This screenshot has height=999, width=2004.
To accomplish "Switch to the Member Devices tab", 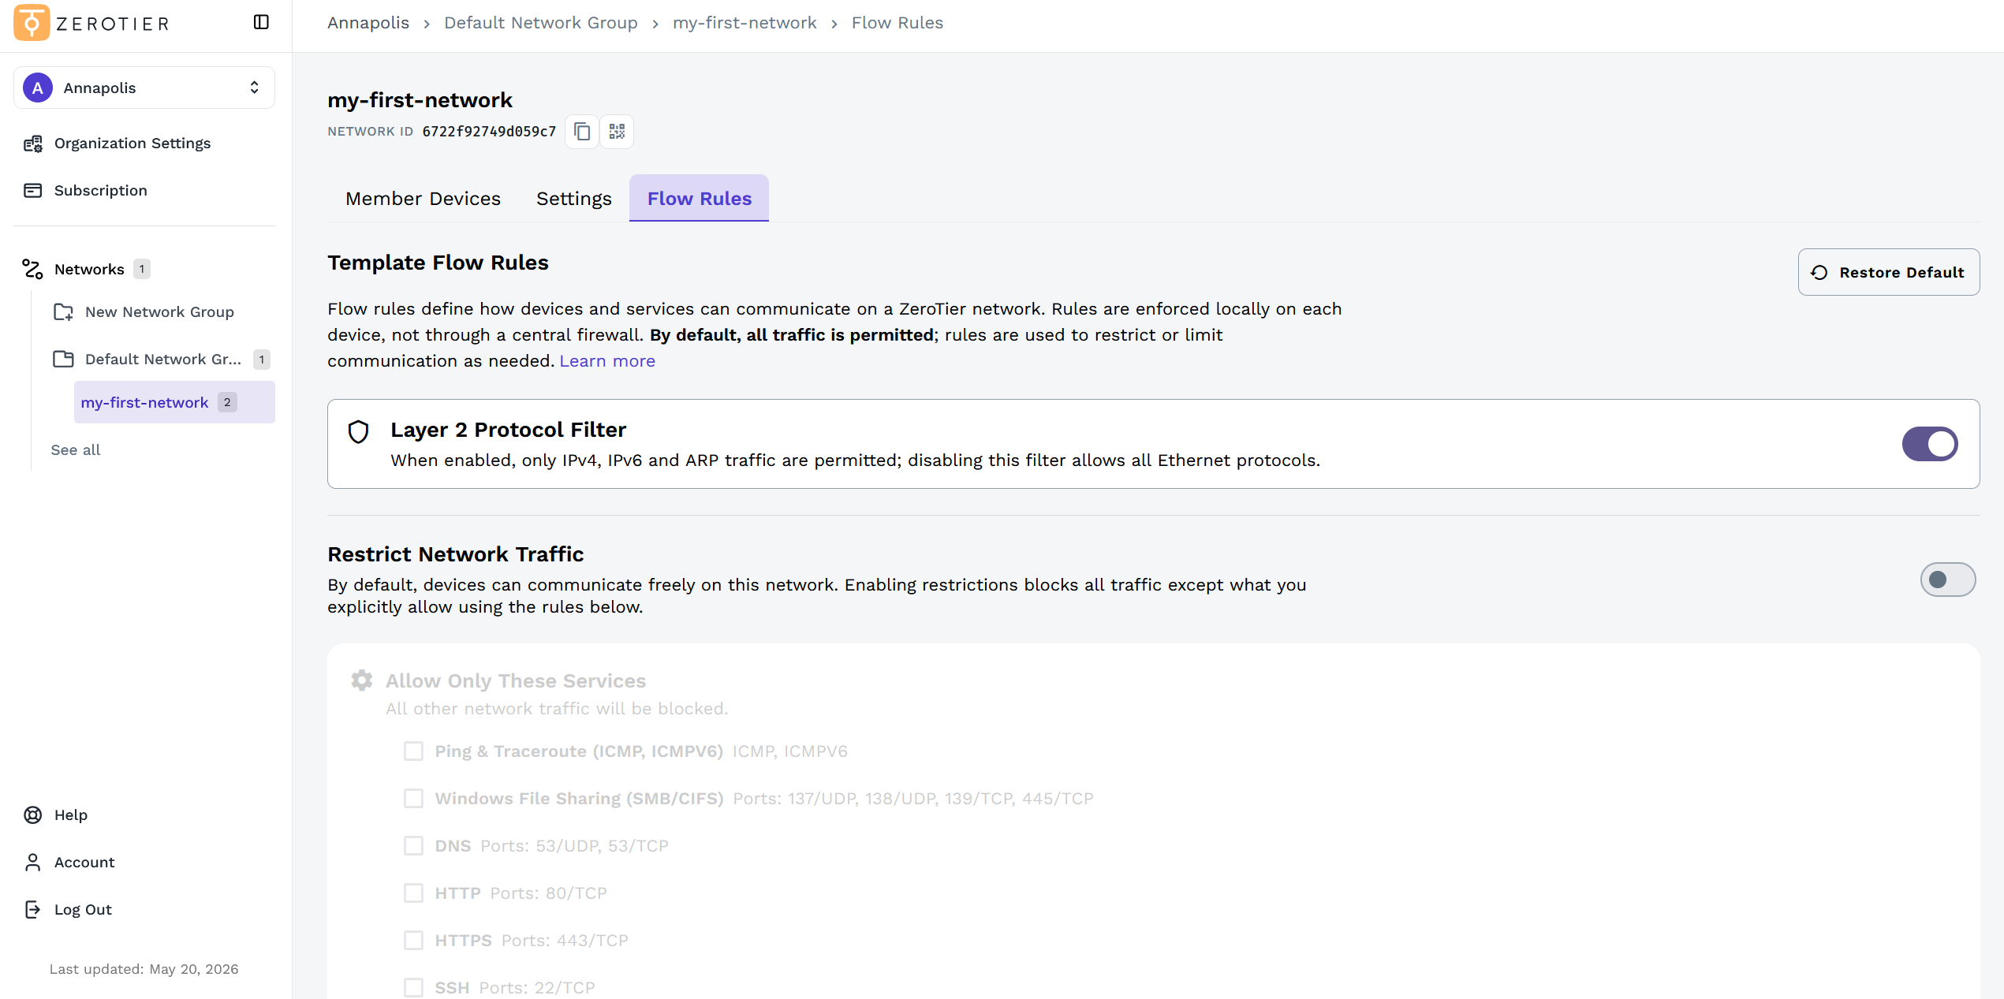I will pyautogui.click(x=423, y=199).
